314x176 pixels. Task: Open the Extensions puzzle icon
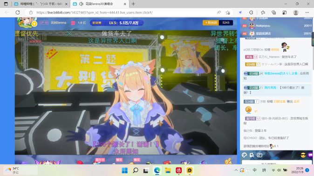[x=251, y=13]
